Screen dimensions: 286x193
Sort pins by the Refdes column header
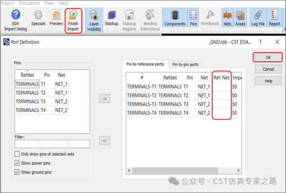click(27, 75)
